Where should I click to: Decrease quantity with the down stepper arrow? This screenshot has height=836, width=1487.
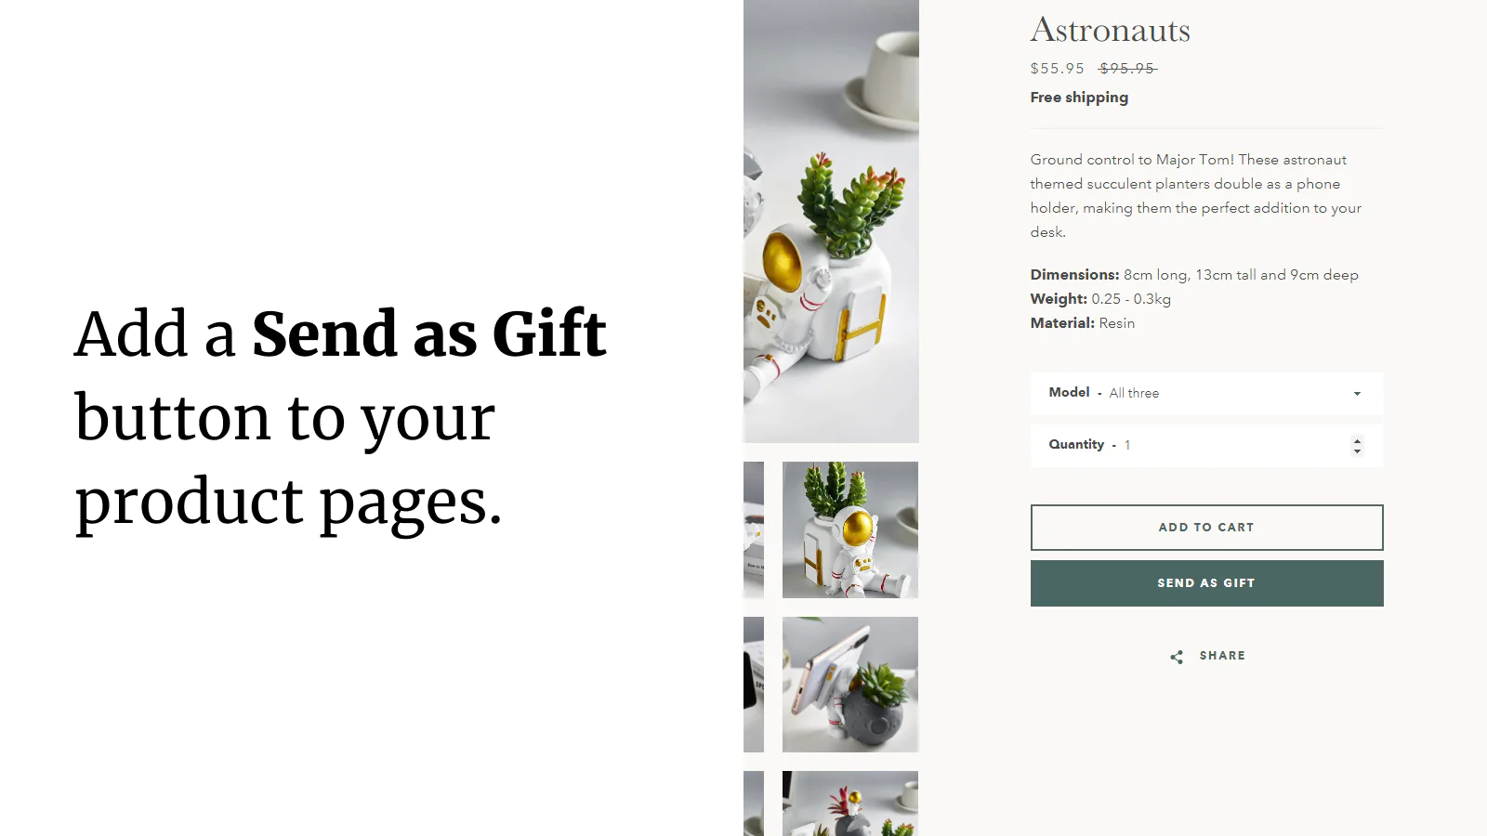tap(1357, 451)
